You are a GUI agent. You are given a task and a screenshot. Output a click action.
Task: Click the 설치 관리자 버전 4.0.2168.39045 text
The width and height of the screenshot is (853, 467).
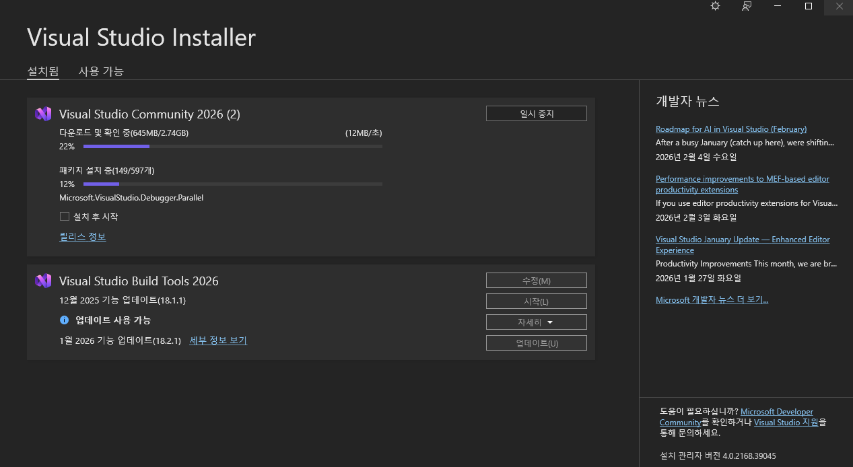718,456
